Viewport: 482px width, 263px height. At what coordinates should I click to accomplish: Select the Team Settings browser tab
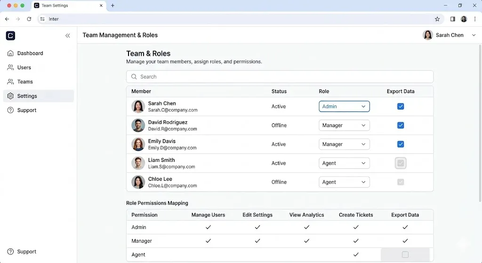click(69, 6)
